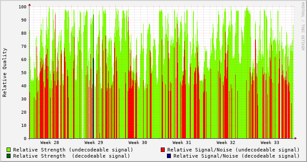Viewport: 307px width, 162px height.
Task: Click the 50 value on y-axis
Action: 24,72
